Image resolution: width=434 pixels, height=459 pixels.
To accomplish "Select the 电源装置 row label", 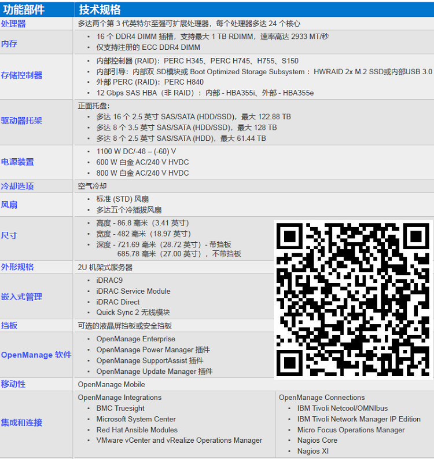I will click(17, 162).
